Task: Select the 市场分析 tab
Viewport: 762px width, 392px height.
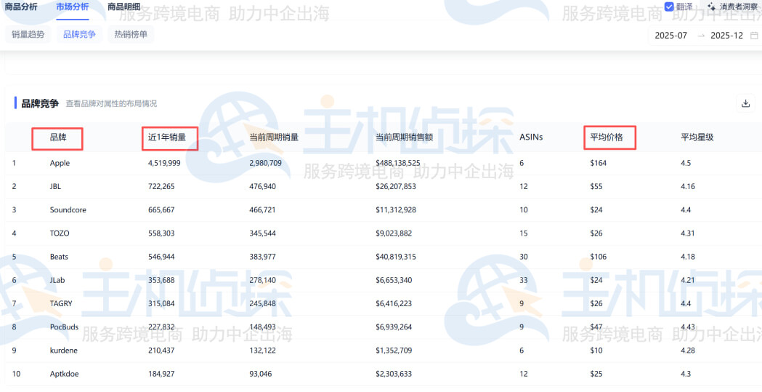Action: point(73,7)
